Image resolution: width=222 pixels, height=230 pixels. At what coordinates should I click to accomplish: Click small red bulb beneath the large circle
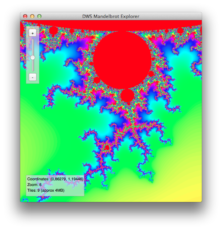pos(127,95)
